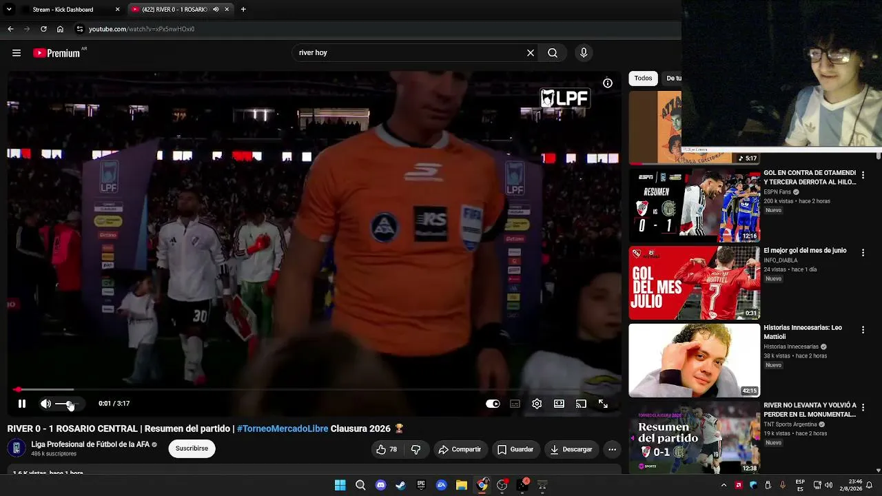The height and width of the screenshot is (496, 882).
Task: Start voice search with microphone
Action: [x=584, y=53]
